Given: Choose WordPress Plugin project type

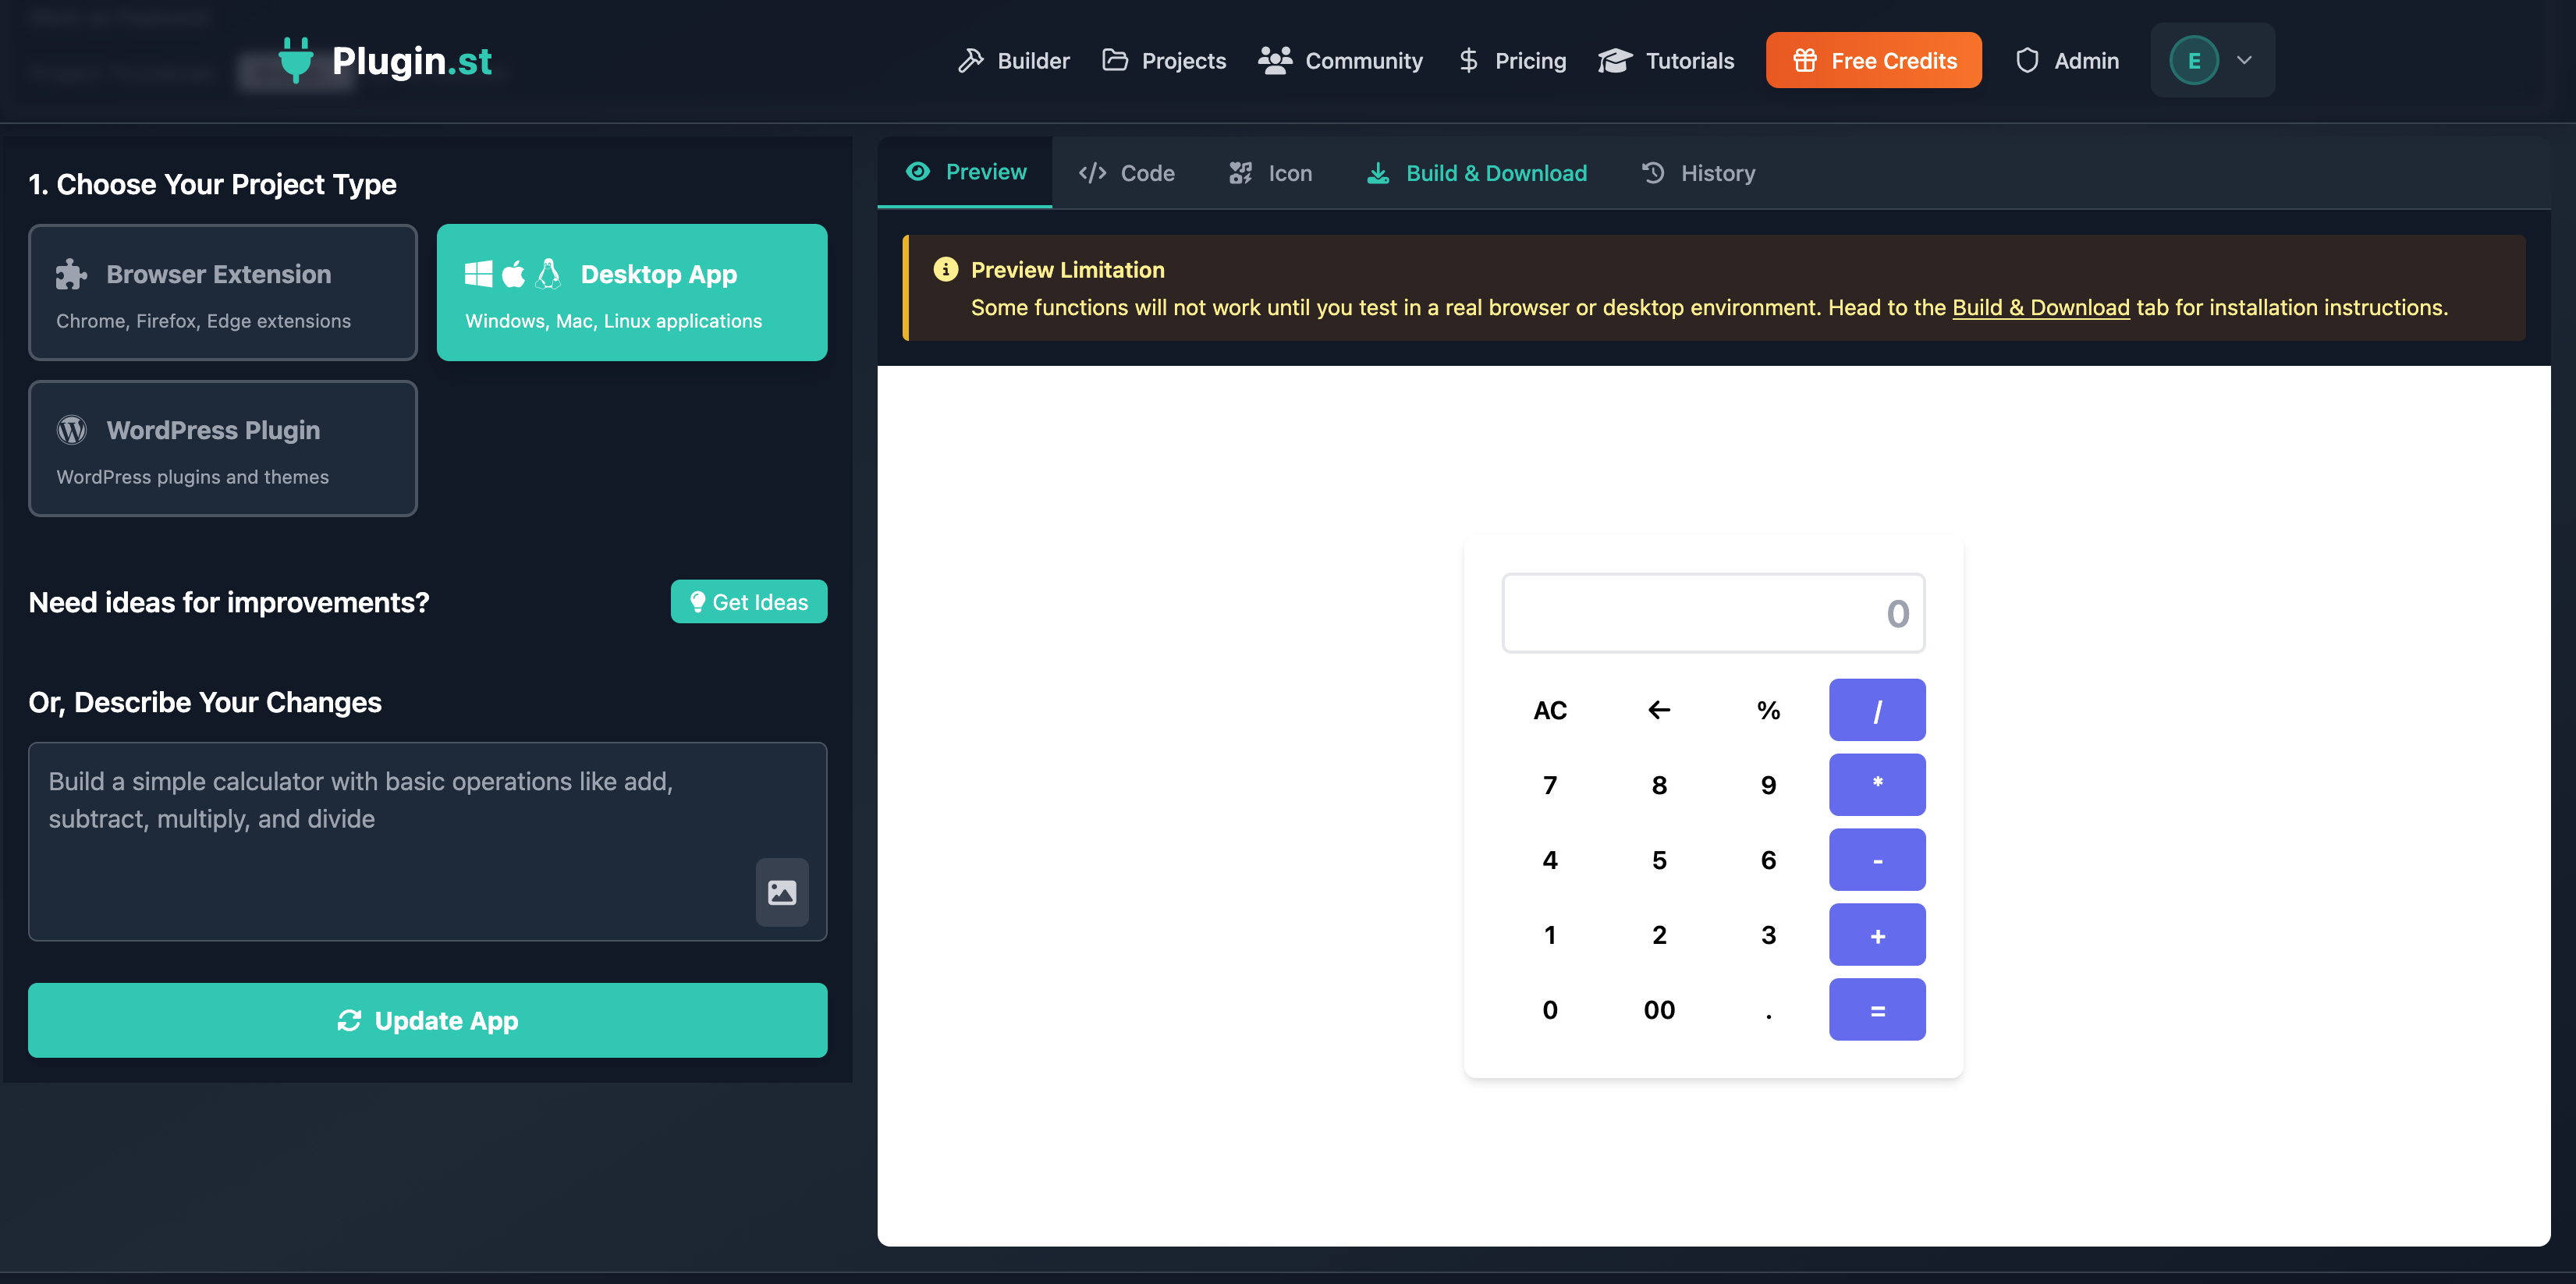Looking at the screenshot, I should pyautogui.click(x=222, y=448).
